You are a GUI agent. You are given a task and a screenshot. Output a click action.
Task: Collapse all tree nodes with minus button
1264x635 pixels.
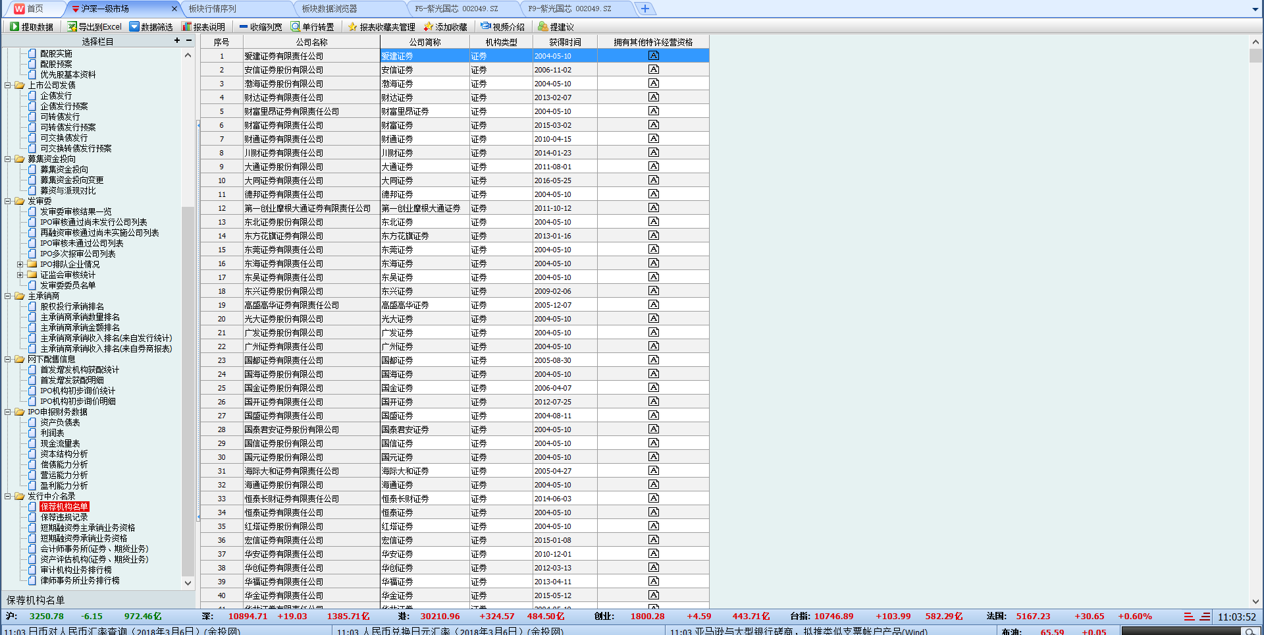click(x=189, y=41)
